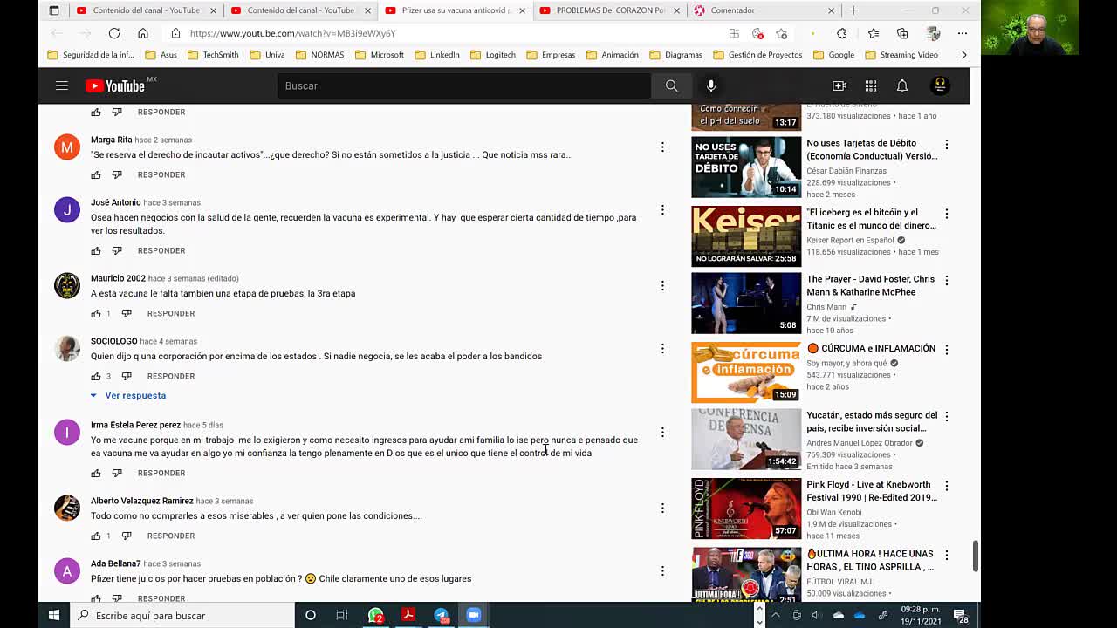Click the search magnifier button
The width and height of the screenshot is (1117, 628).
pyautogui.click(x=671, y=85)
